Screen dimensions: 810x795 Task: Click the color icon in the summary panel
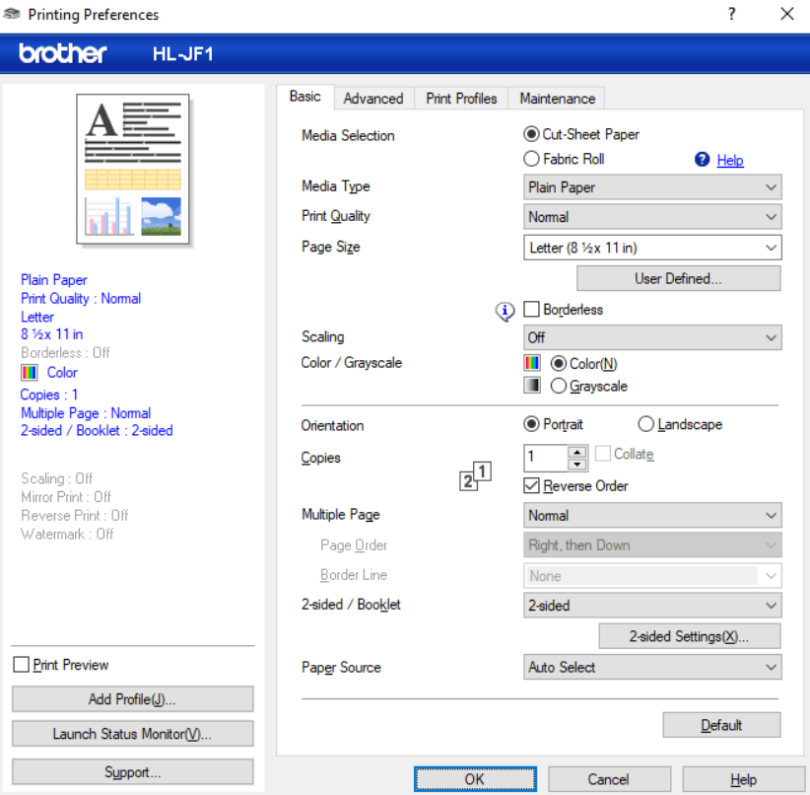30,373
